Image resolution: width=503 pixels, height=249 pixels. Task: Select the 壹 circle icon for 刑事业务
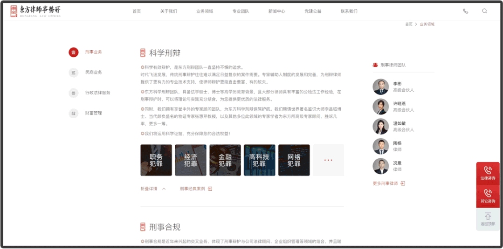pyautogui.click(x=74, y=52)
